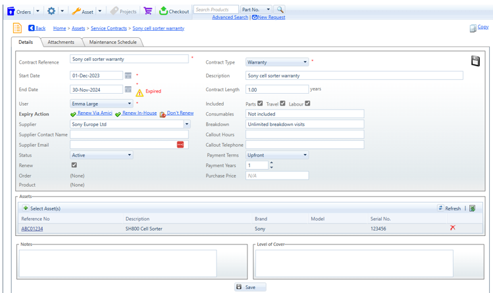Expand the Asset dropdown arrow
This screenshot has height=293, width=493.
pos(100,11)
